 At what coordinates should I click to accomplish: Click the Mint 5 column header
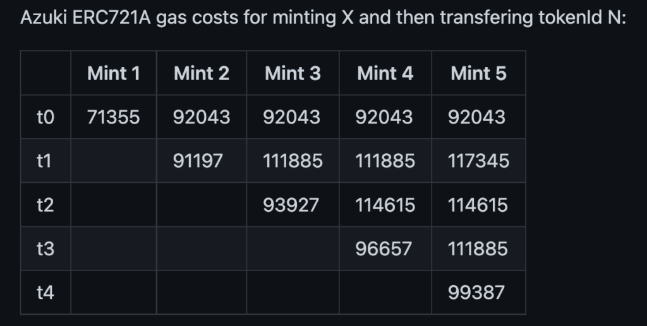(478, 74)
